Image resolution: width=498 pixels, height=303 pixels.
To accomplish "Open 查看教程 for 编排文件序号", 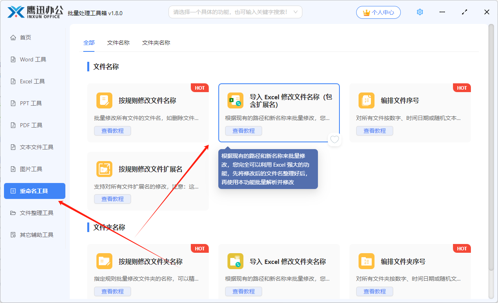I will click(374, 130).
